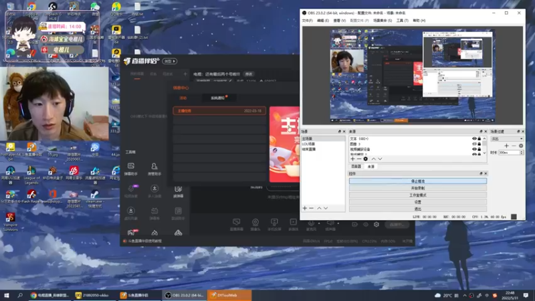Move source up in sources list
Viewport: 535px width, 301px height.
coord(374,159)
